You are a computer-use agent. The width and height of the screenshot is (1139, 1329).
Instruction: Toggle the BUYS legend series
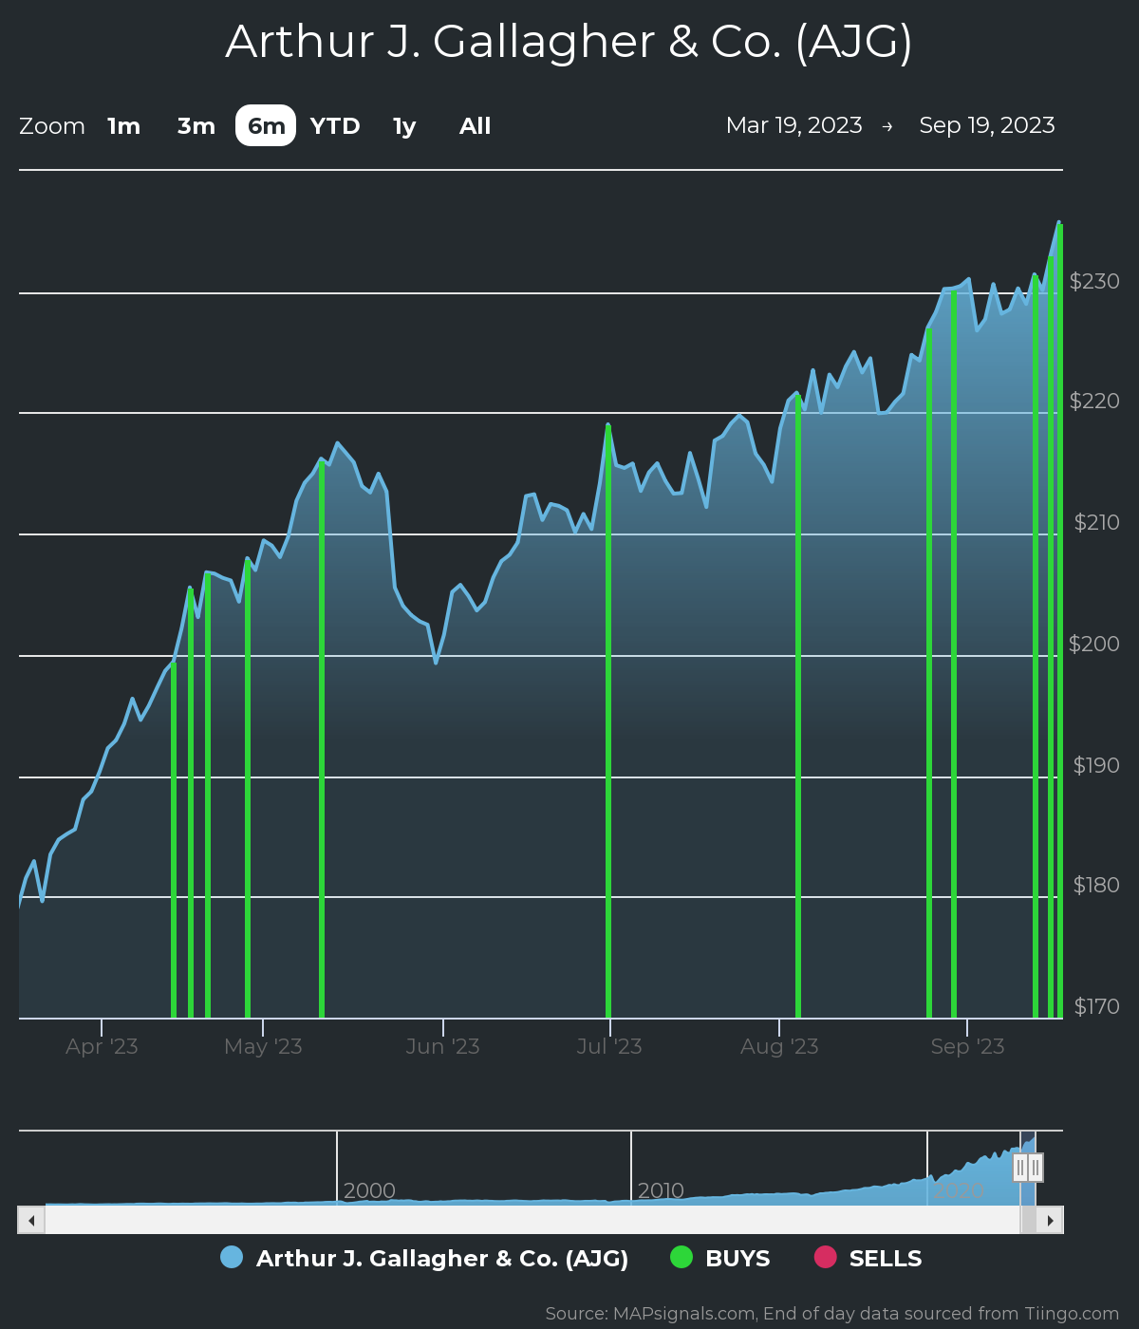(720, 1258)
